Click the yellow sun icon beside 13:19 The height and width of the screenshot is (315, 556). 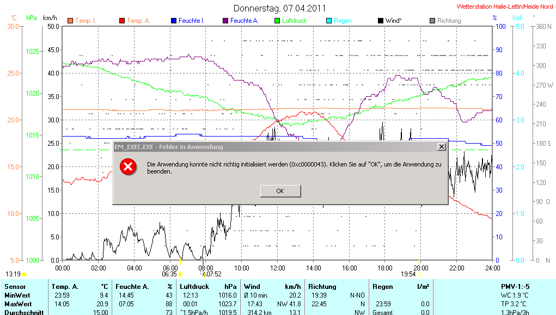(25, 274)
